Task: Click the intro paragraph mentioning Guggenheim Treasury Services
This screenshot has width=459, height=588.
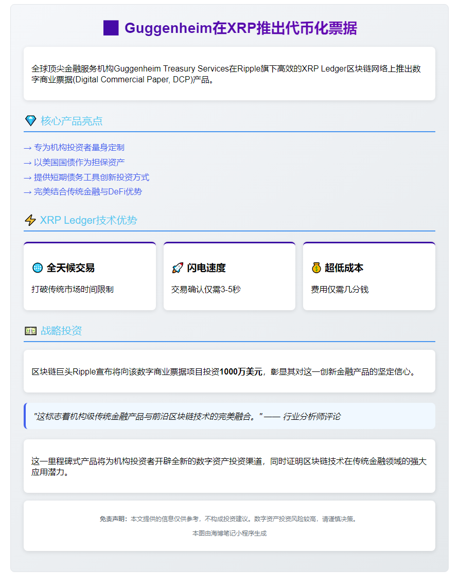Action: click(226, 74)
